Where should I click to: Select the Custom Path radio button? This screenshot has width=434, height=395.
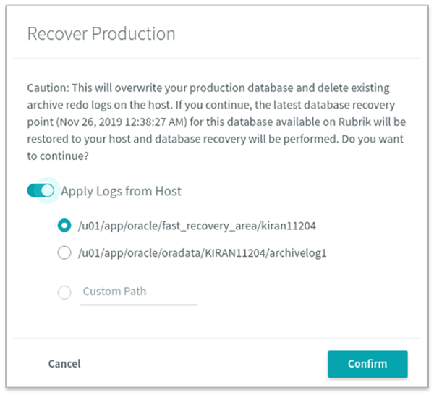(x=64, y=292)
